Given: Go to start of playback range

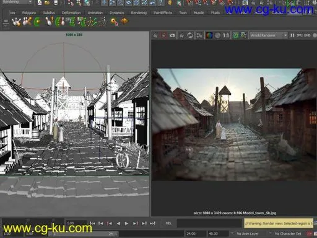Looking at the screenshot, I should (x=92, y=224).
